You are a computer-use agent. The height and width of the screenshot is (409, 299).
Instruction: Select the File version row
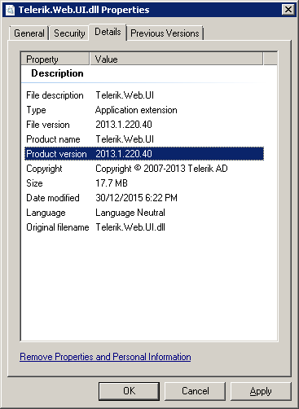coord(144,125)
